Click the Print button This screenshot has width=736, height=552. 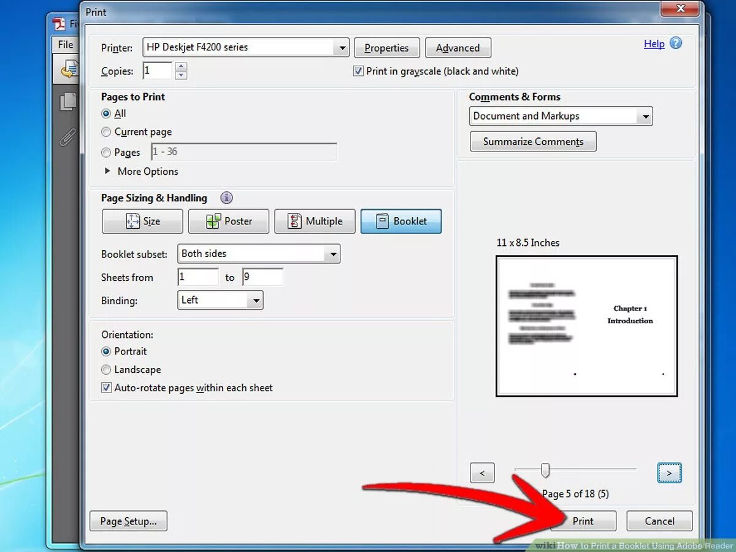click(583, 521)
